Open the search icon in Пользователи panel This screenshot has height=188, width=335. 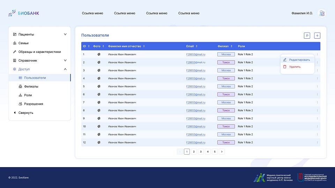click(307, 36)
